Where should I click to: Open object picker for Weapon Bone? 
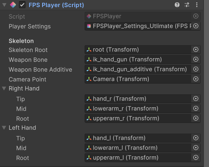(196, 59)
